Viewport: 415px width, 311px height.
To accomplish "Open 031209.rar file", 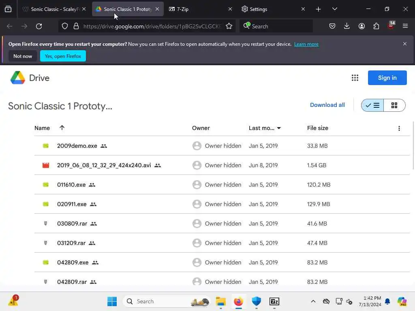I will 71,243.
